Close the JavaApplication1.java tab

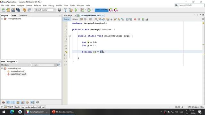tap(103, 15)
